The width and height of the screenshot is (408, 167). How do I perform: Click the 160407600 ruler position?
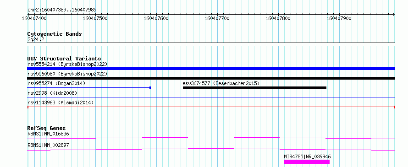point(156,18)
